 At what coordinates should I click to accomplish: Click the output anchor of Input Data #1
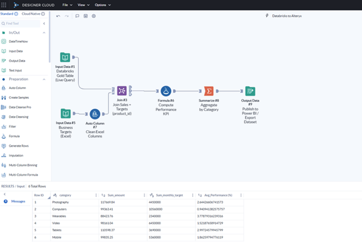[74, 57]
